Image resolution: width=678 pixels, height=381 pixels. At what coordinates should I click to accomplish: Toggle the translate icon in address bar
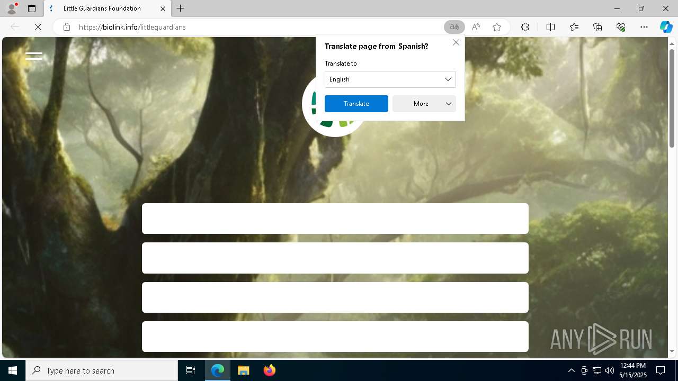454,27
